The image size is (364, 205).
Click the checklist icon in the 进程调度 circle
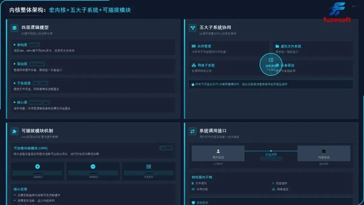click(271, 60)
